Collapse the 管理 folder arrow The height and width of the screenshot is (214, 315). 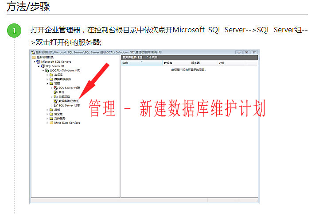[47, 84]
